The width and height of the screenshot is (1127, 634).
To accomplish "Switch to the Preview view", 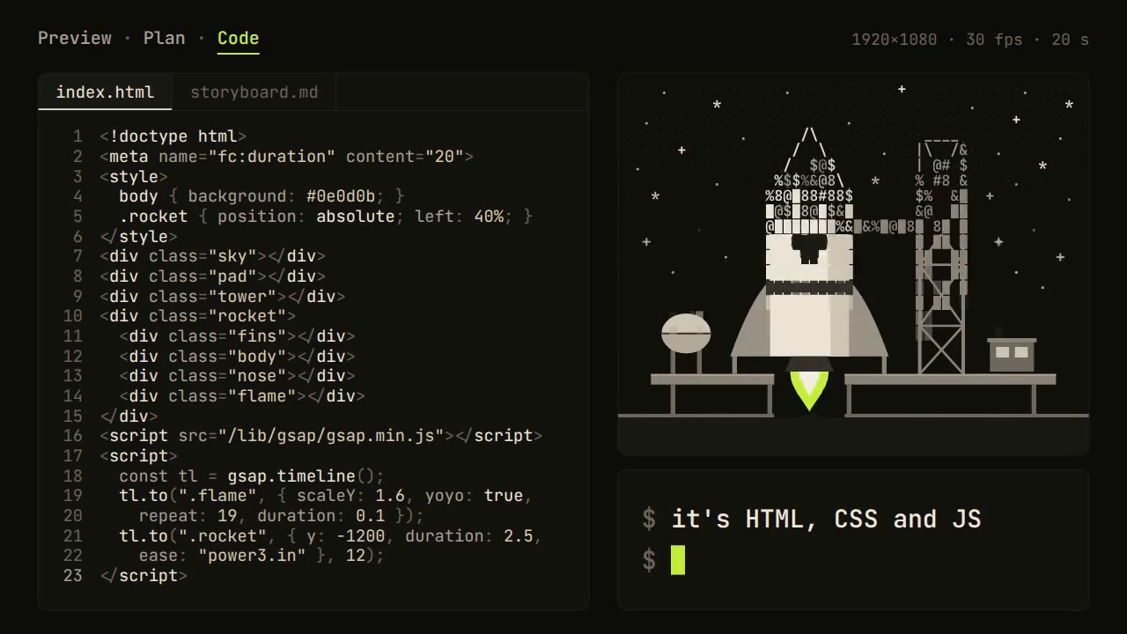I will click(75, 38).
